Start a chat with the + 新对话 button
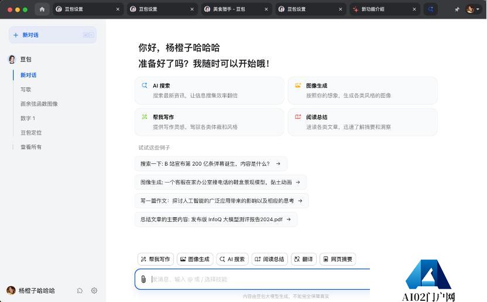The height and width of the screenshot is (302, 487). point(53,35)
